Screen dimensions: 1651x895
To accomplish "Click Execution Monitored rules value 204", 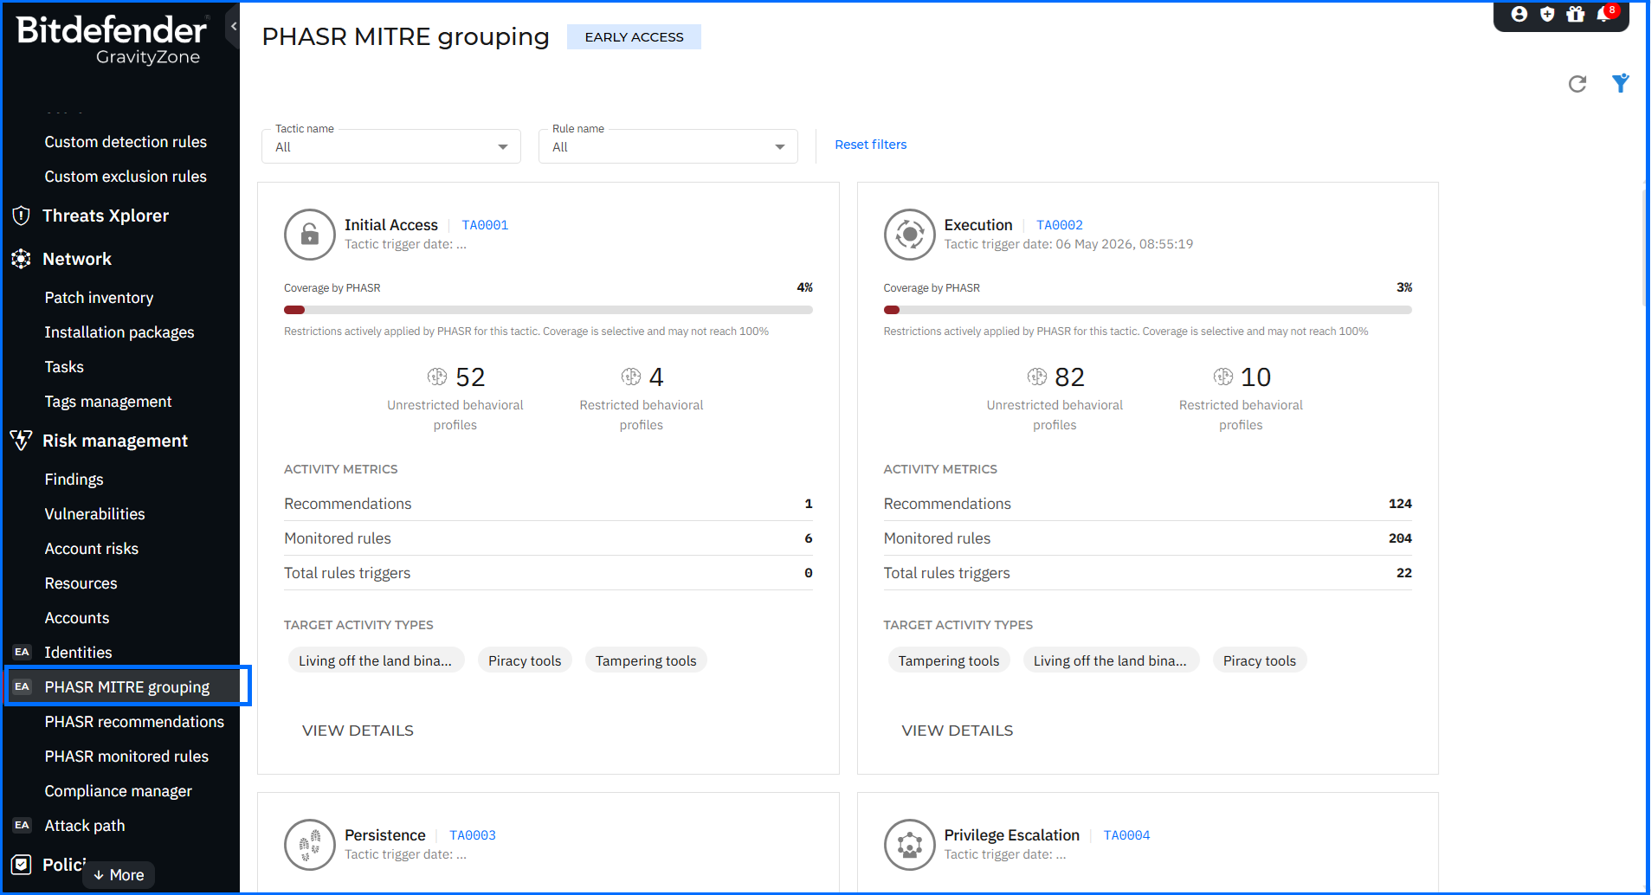I will click(x=1400, y=538).
